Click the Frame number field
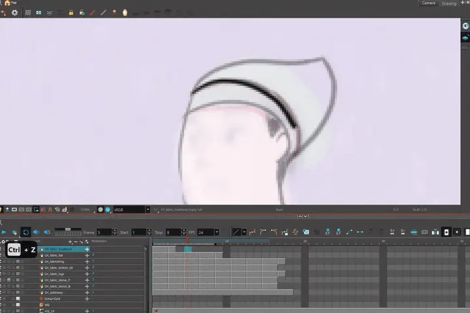The image size is (470, 313). pos(104,232)
